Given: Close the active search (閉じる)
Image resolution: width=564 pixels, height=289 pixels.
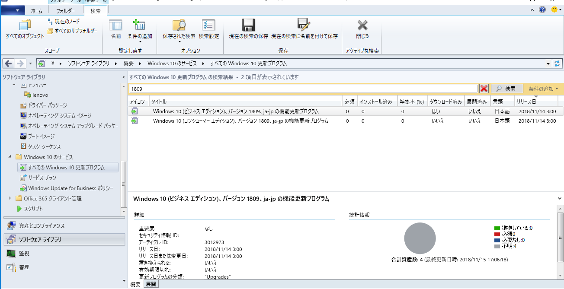Looking at the screenshot, I should pos(362,30).
